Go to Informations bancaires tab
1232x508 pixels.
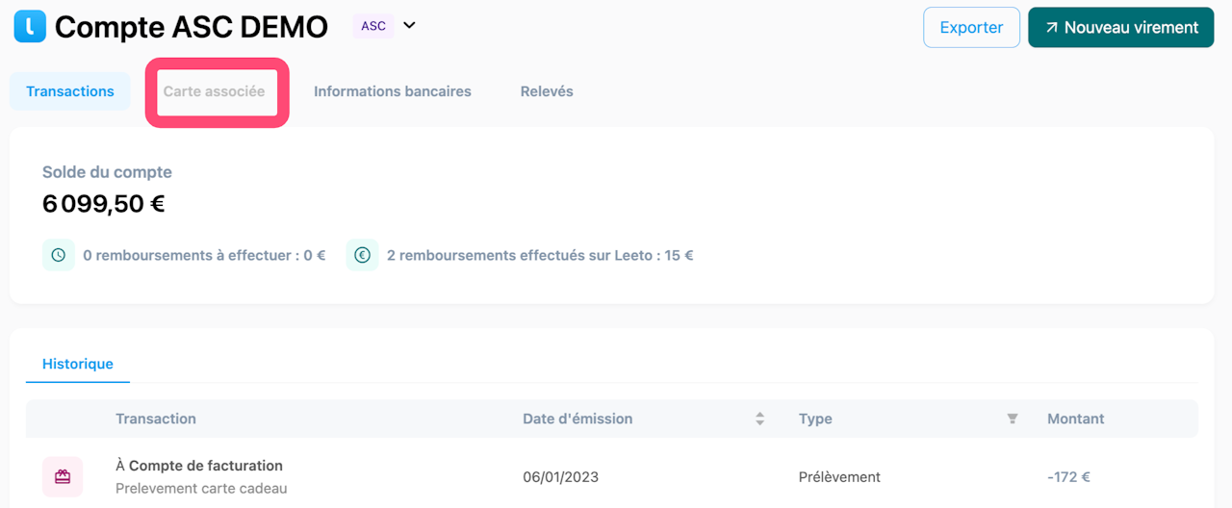coord(393,91)
